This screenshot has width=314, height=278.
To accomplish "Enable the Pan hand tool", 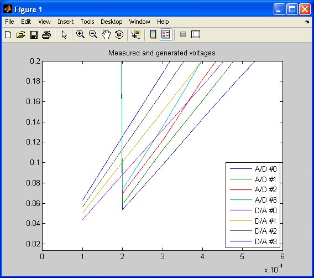I will point(106,34).
